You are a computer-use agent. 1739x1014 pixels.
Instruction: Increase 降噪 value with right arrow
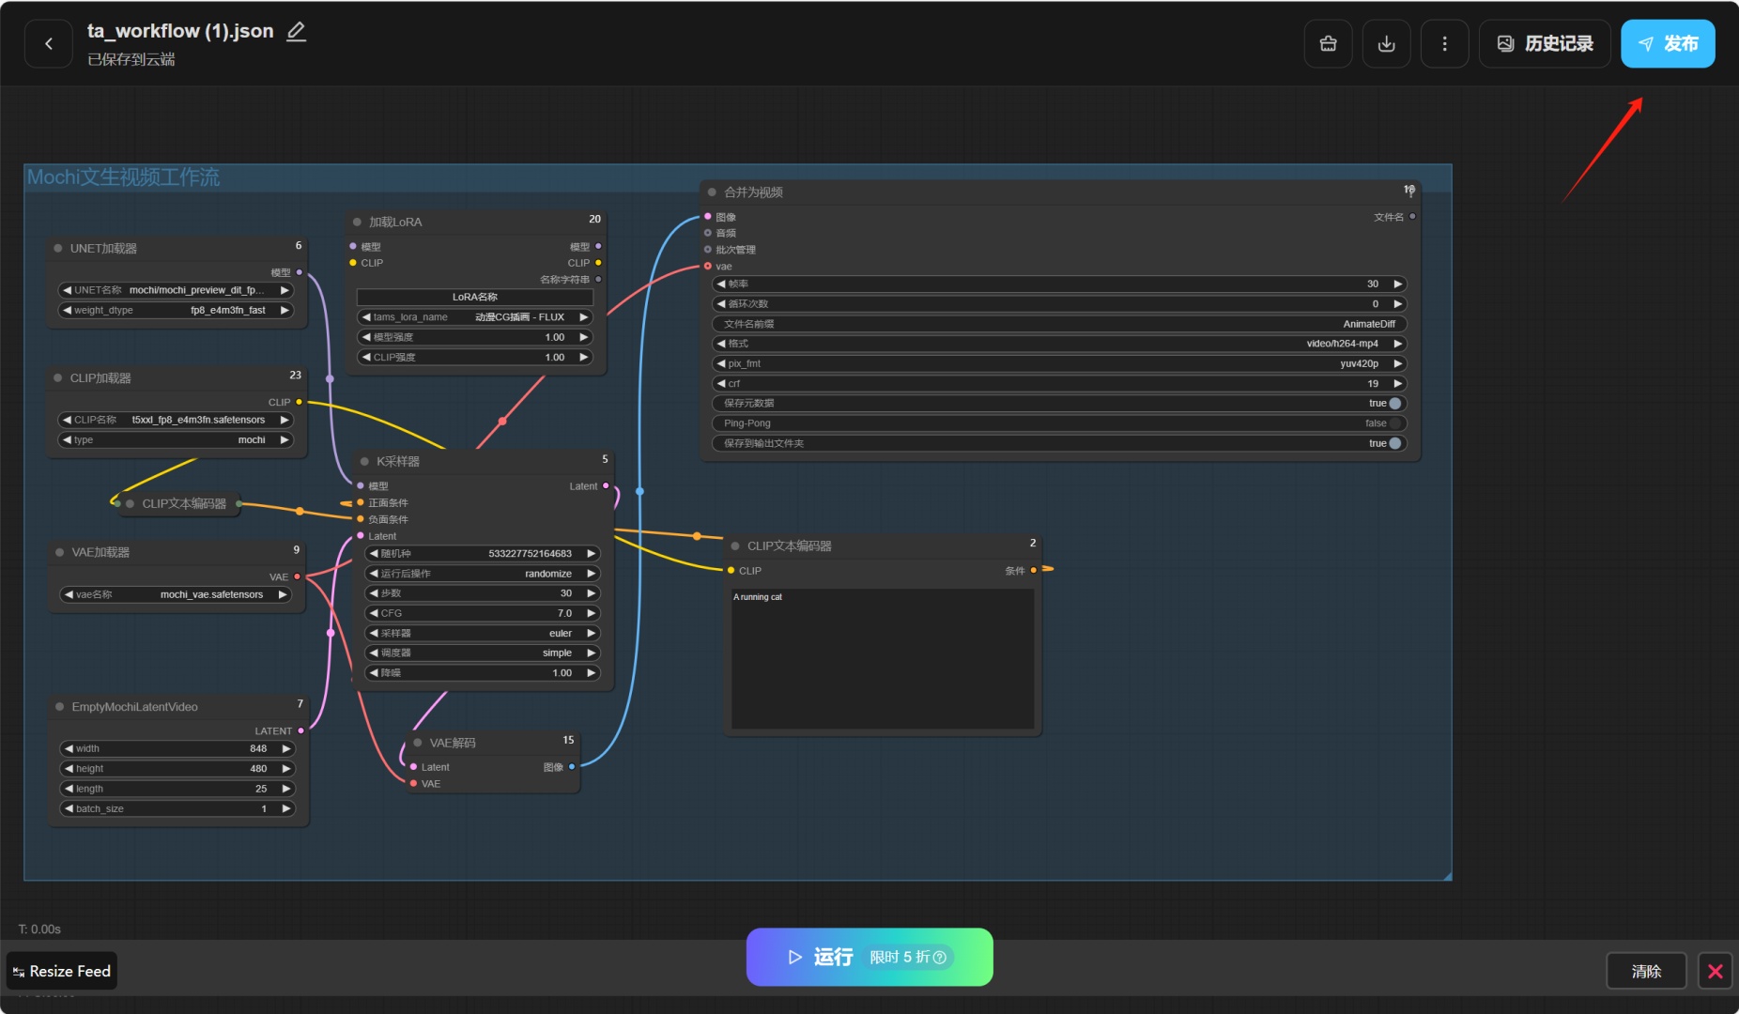[x=591, y=672]
